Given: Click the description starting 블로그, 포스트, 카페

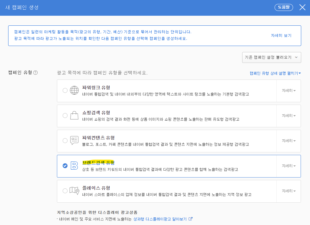Looking at the screenshot, I should pyautogui.click(x=166, y=144).
